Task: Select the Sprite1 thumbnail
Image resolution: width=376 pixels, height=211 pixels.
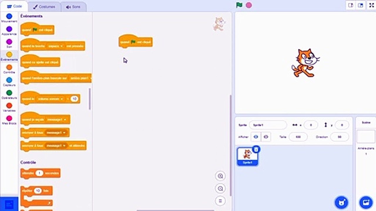Action: pos(247,156)
